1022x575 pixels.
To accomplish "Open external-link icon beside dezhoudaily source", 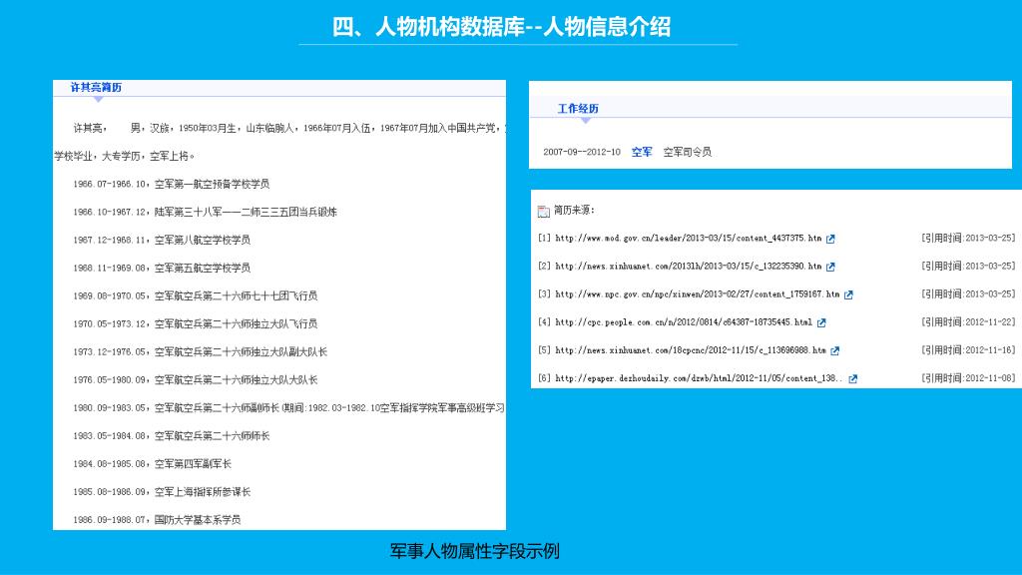I will pyautogui.click(x=853, y=379).
